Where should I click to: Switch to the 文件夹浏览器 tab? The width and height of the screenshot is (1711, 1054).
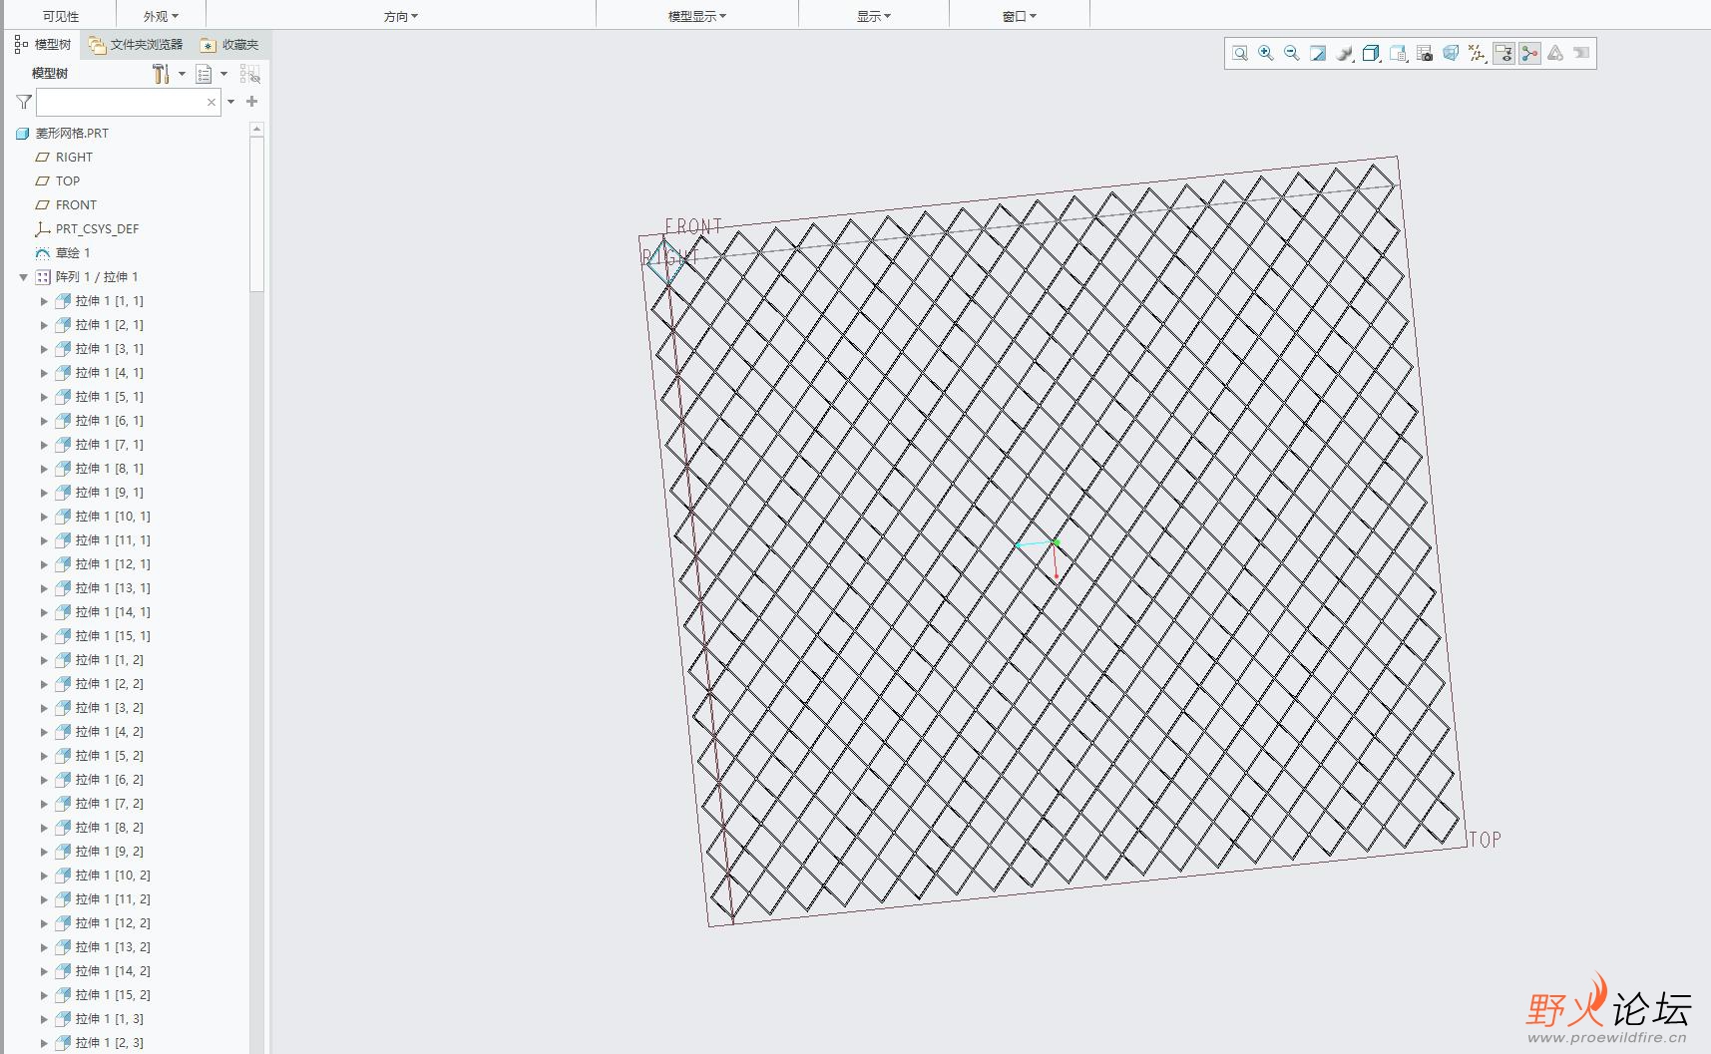136,45
